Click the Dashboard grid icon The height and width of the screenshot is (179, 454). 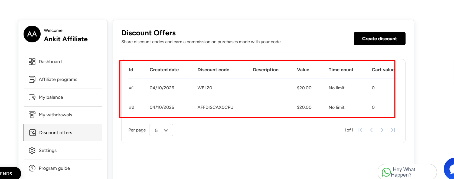coord(32,62)
